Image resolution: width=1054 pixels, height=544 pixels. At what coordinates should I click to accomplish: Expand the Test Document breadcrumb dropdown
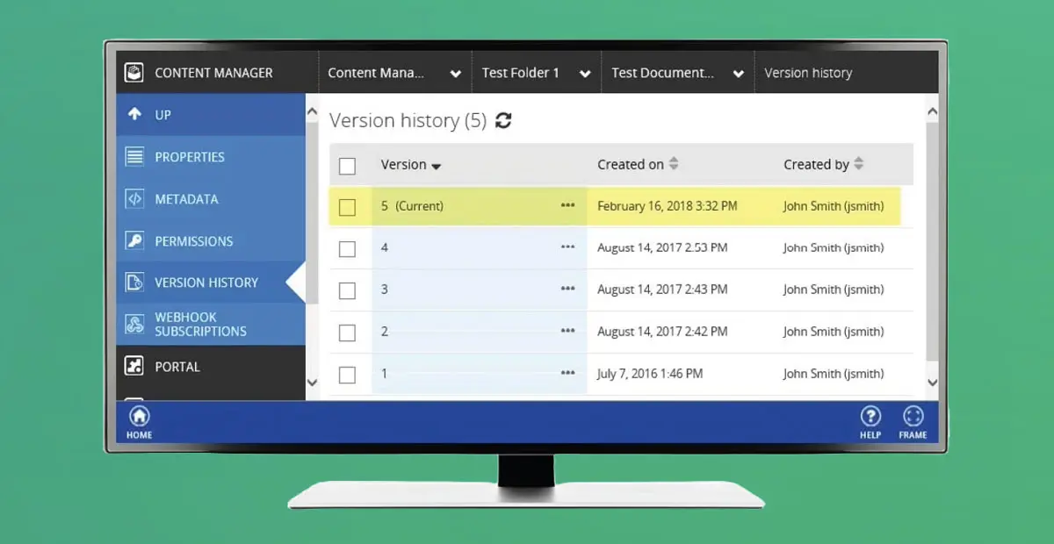point(738,73)
